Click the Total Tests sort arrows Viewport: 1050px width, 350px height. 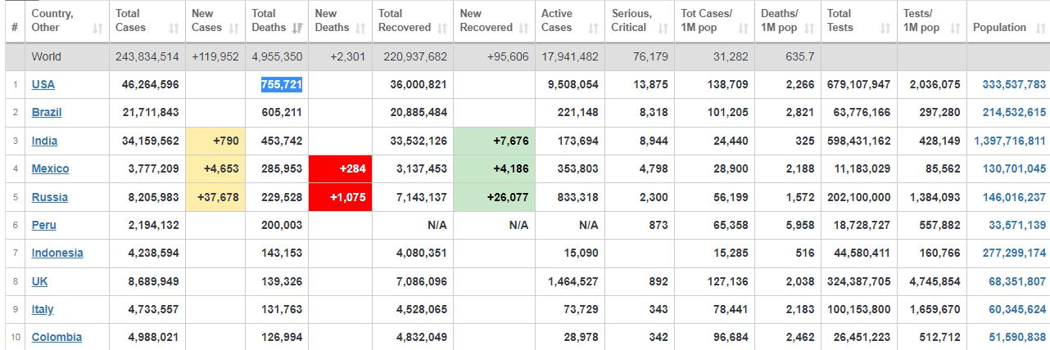click(x=885, y=28)
